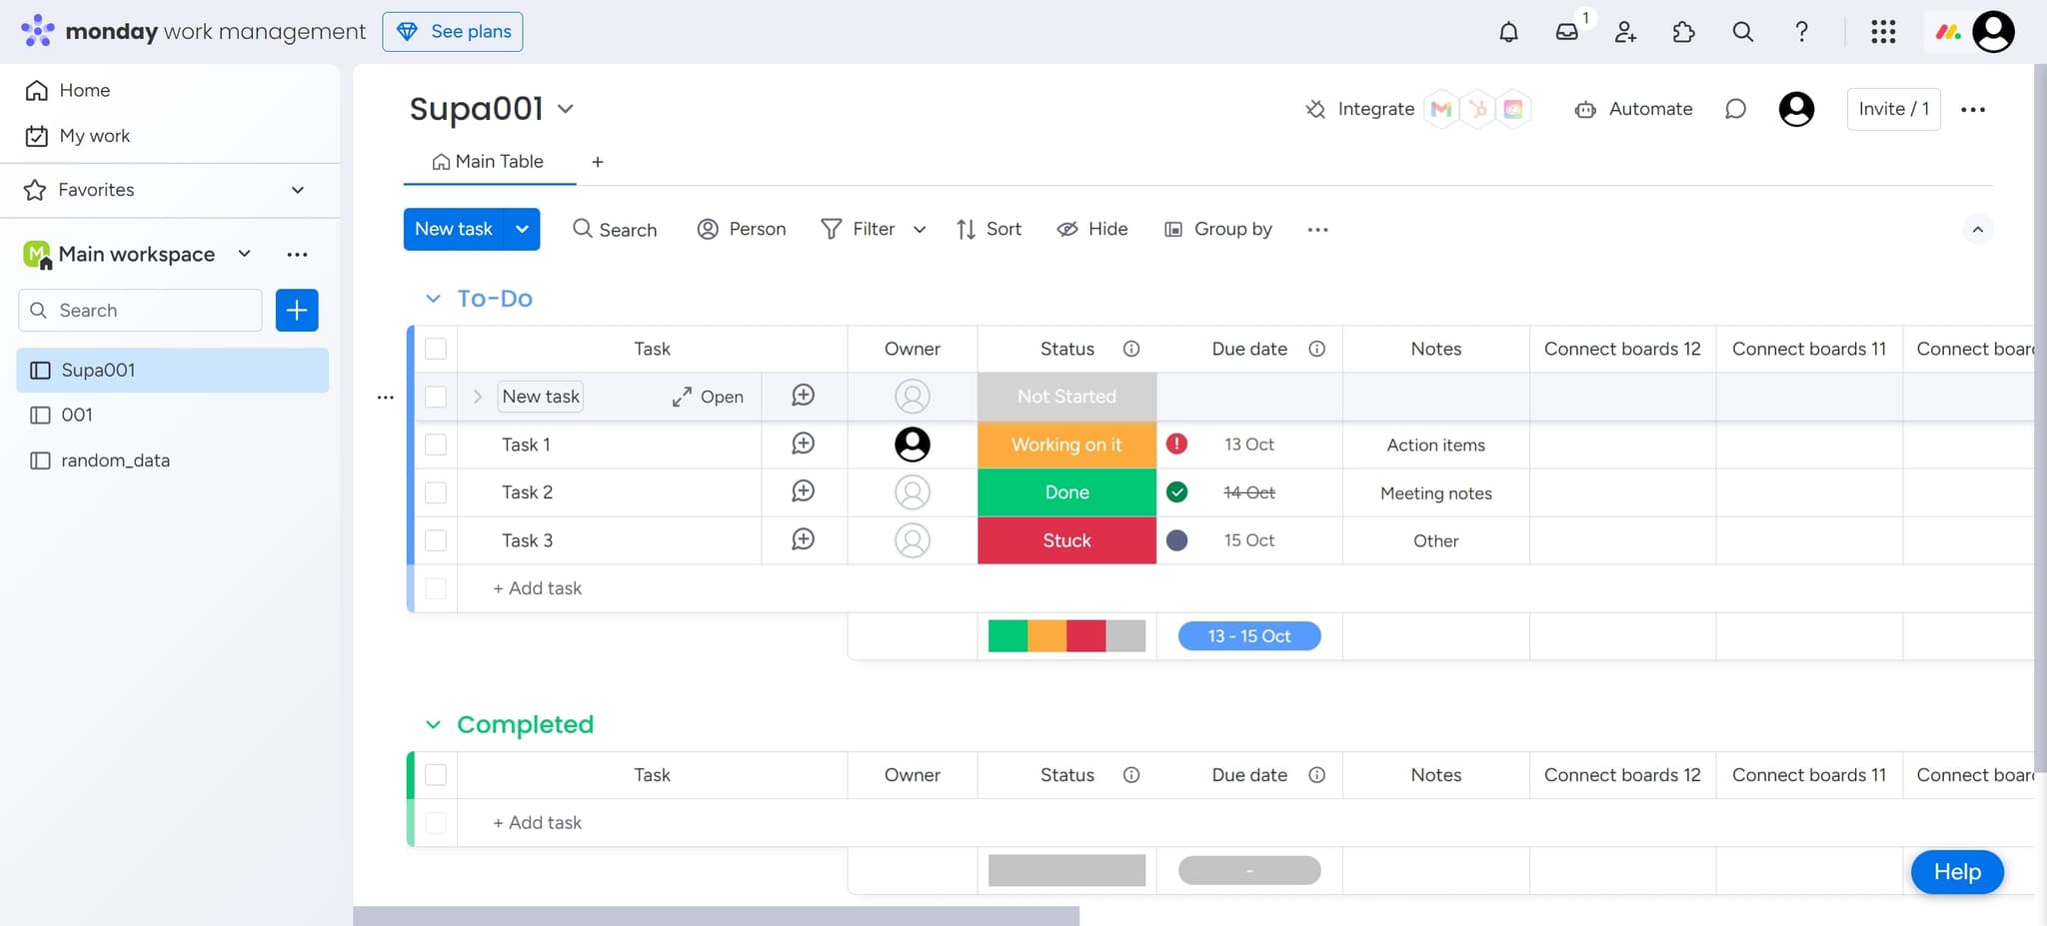Expand the Favorites section
The image size is (2047, 926).
click(297, 190)
